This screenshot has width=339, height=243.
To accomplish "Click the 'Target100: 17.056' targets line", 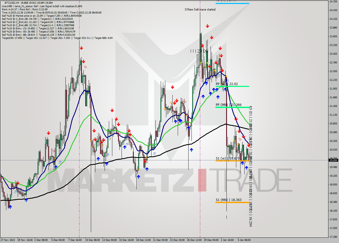I will click(57, 38).
